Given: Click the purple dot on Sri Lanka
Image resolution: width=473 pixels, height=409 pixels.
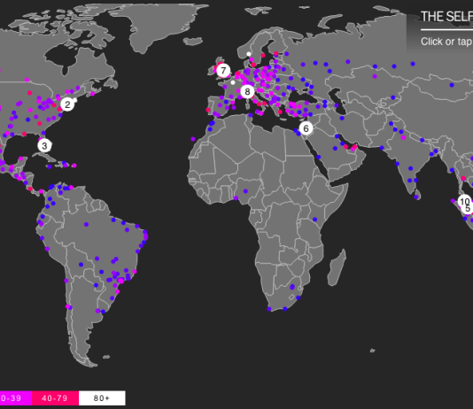Looking at the screenshot, I should 416,197.
